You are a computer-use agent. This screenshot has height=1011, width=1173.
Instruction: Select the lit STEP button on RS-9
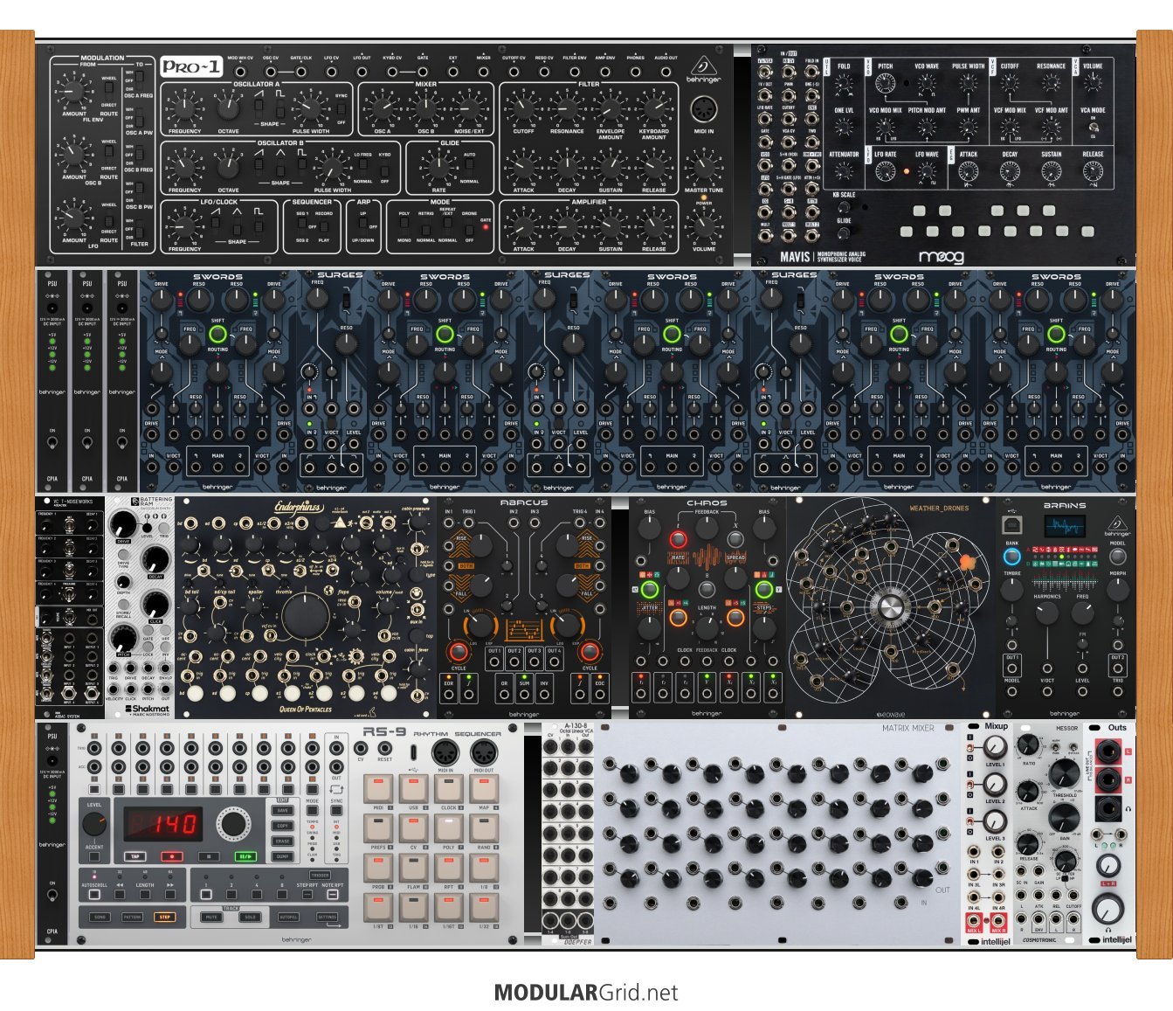pos(163,918)
